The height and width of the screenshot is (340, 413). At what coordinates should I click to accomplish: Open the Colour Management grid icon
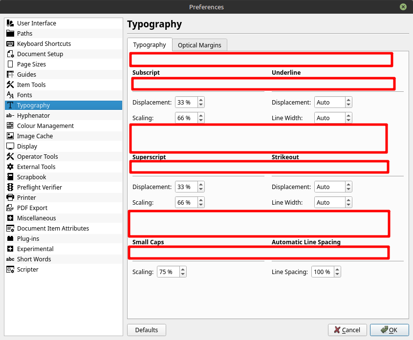pos(10,126)
